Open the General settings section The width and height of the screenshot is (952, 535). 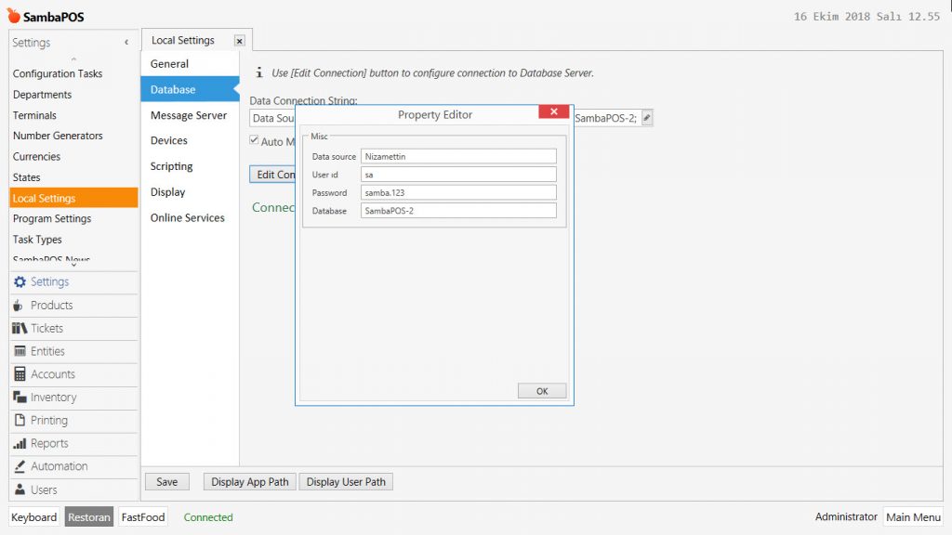(190, 64)
